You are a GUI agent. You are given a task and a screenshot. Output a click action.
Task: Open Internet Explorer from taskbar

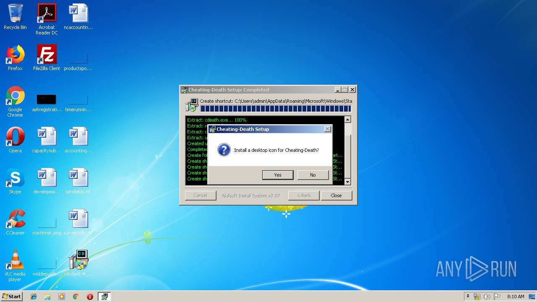point(34,297)
